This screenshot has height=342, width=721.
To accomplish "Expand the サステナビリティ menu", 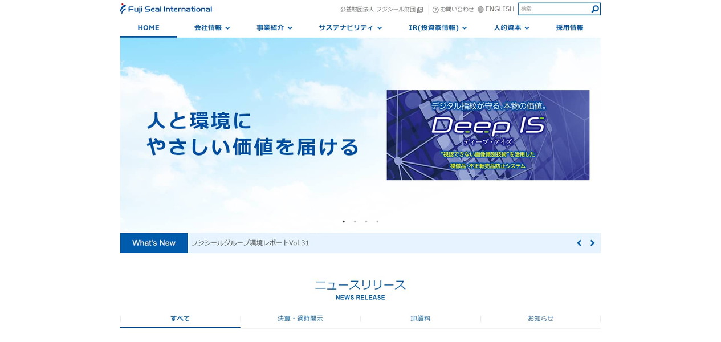I will 350,27.
